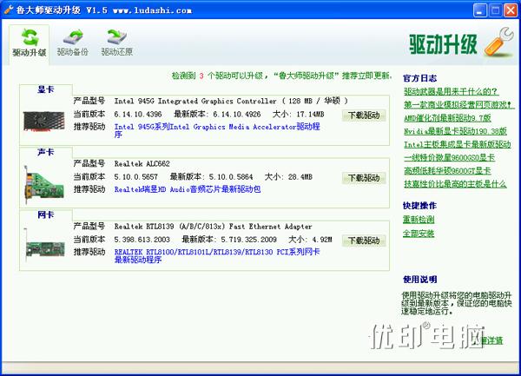521x376 pixels.
Task: Click 重新检测 to rescan drivers
Action: pyautogui.click(x=419, y=220)
